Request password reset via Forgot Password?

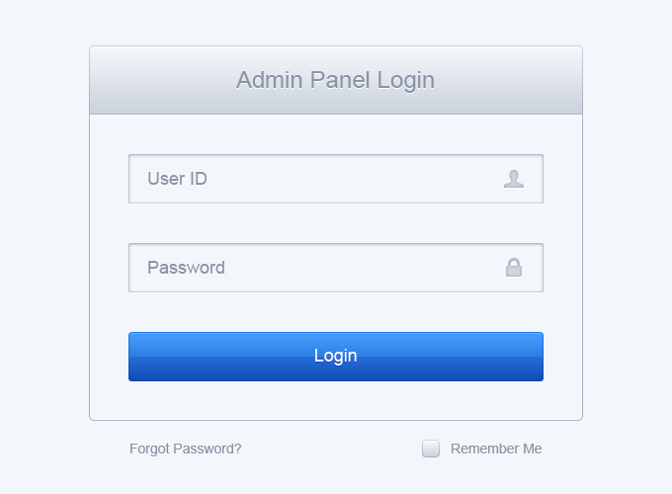click(185, 449)
